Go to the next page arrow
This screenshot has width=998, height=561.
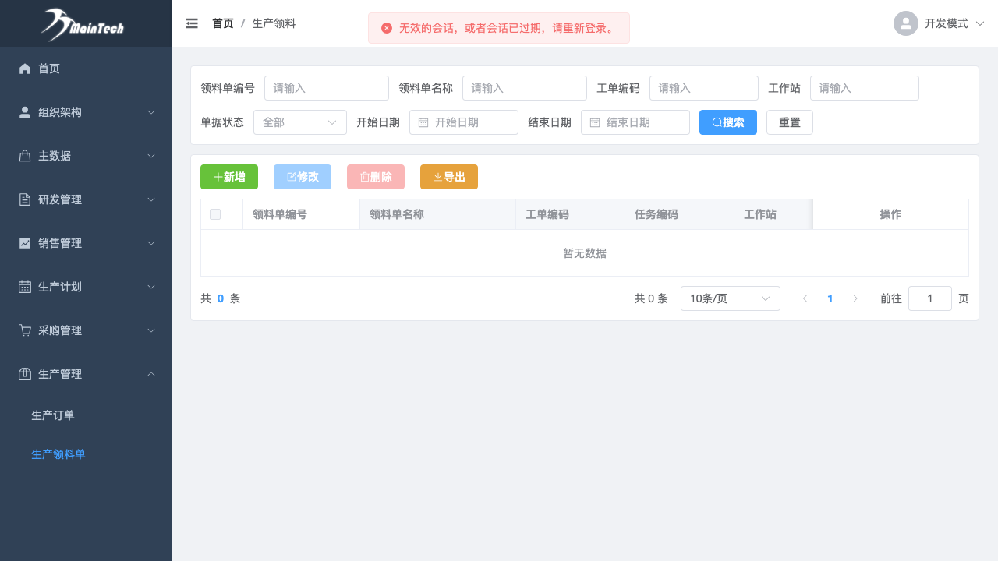tap(855, 298)
